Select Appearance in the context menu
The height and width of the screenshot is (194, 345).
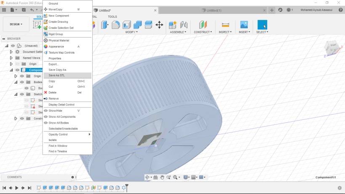(x=67, y=46)
